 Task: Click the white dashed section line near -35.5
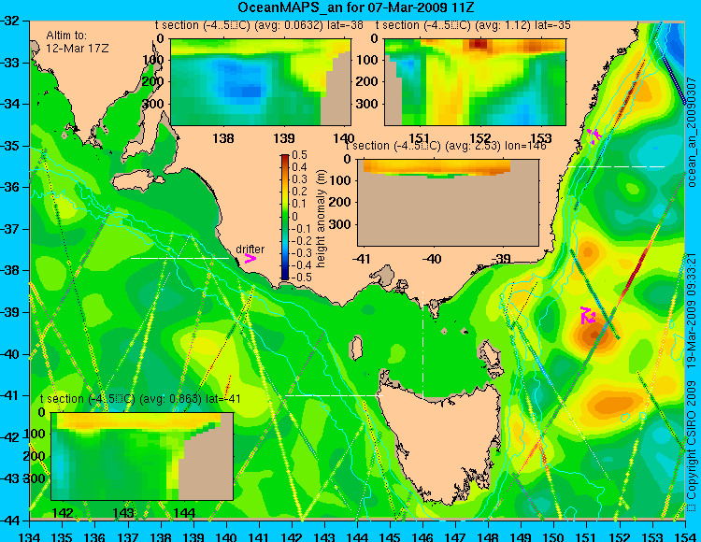pyautogui.click(x=616, y=166)
